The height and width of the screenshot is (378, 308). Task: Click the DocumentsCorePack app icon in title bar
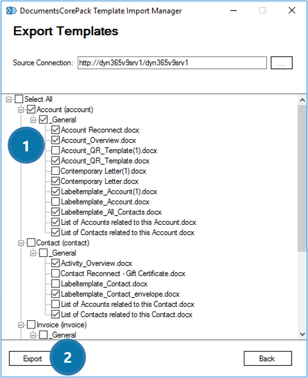[x=11, y=11]
